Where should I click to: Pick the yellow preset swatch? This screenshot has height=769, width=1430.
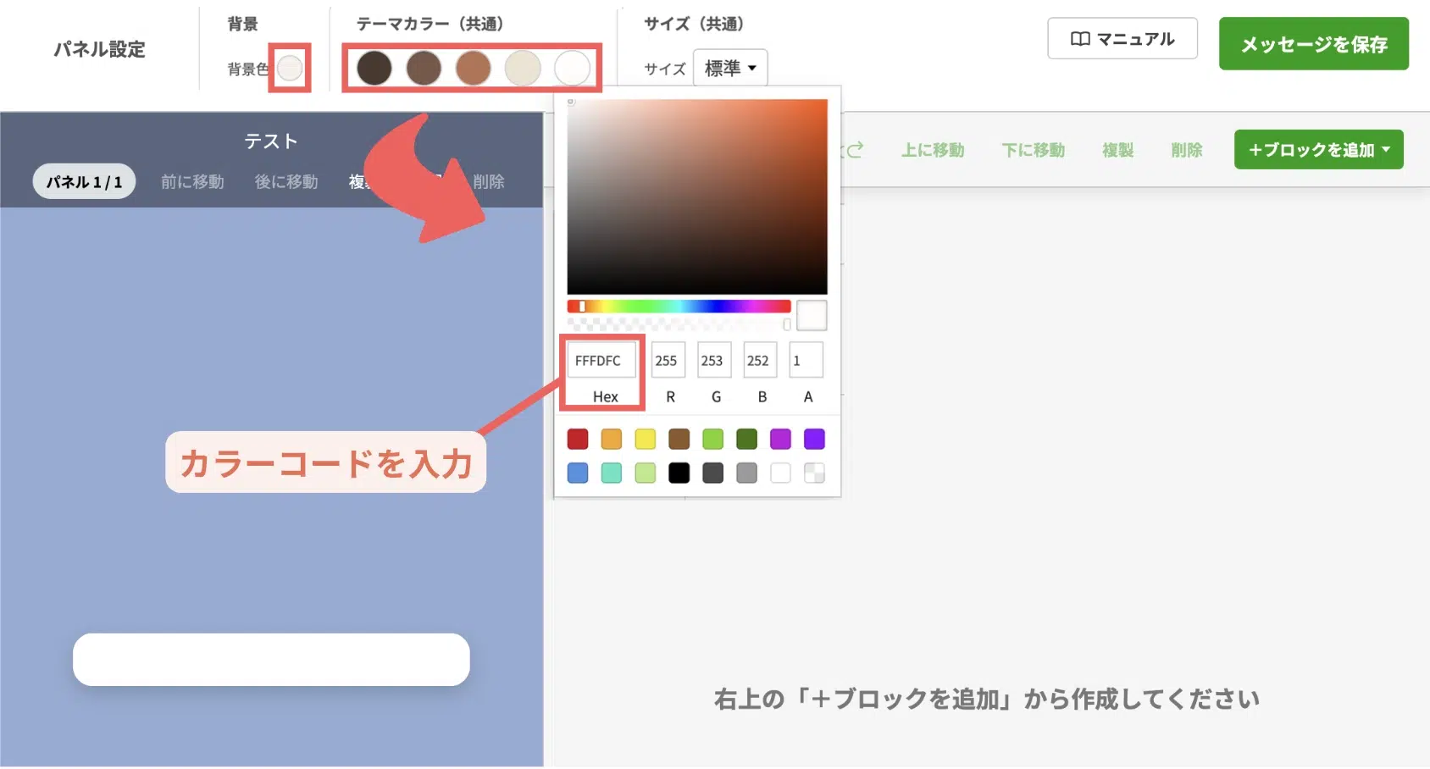click(x=646, y=439)
